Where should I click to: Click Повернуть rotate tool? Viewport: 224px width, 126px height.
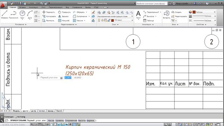[64, 12]
